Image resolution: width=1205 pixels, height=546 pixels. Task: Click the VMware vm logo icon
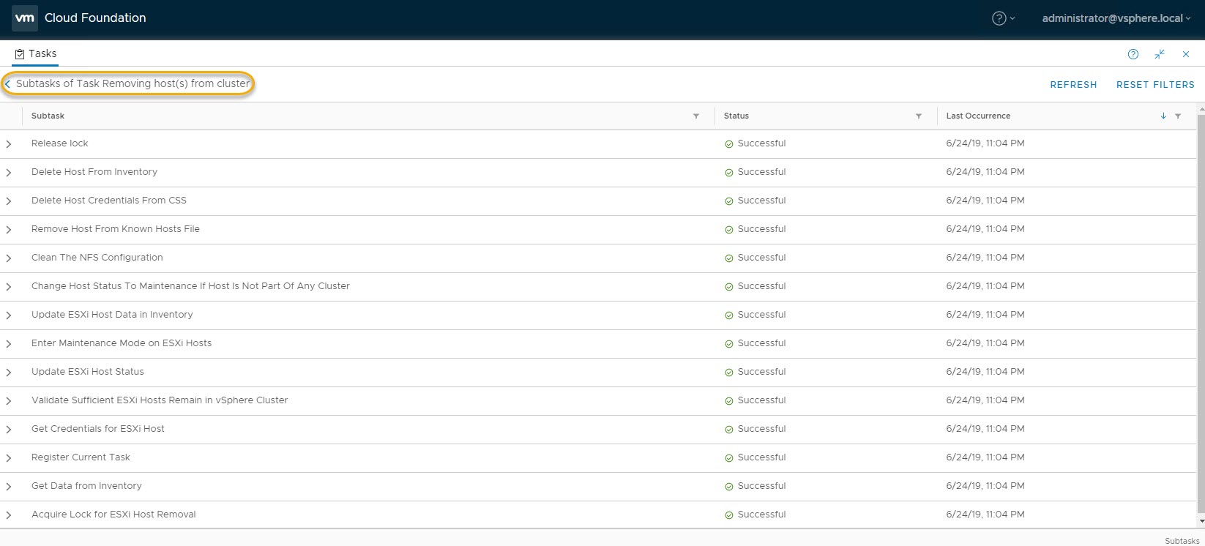point(25,18)
